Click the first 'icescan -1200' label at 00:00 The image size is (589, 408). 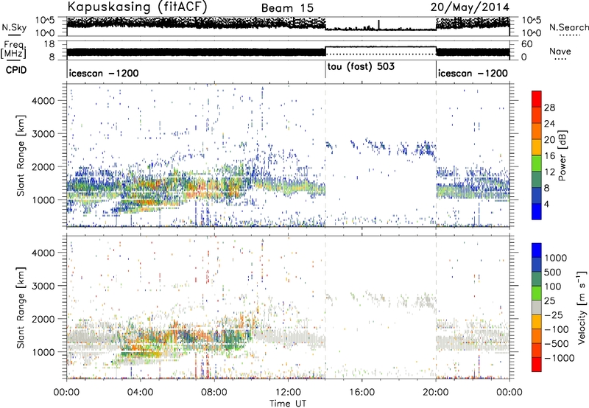click(x=104, y=73)
